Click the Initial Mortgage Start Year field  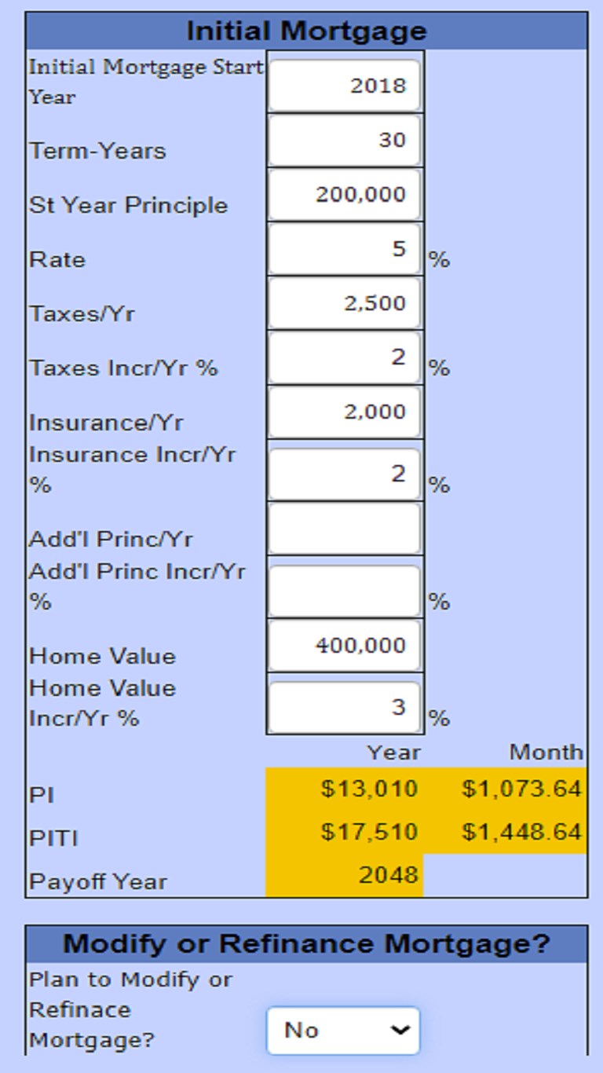click(345, 85)
